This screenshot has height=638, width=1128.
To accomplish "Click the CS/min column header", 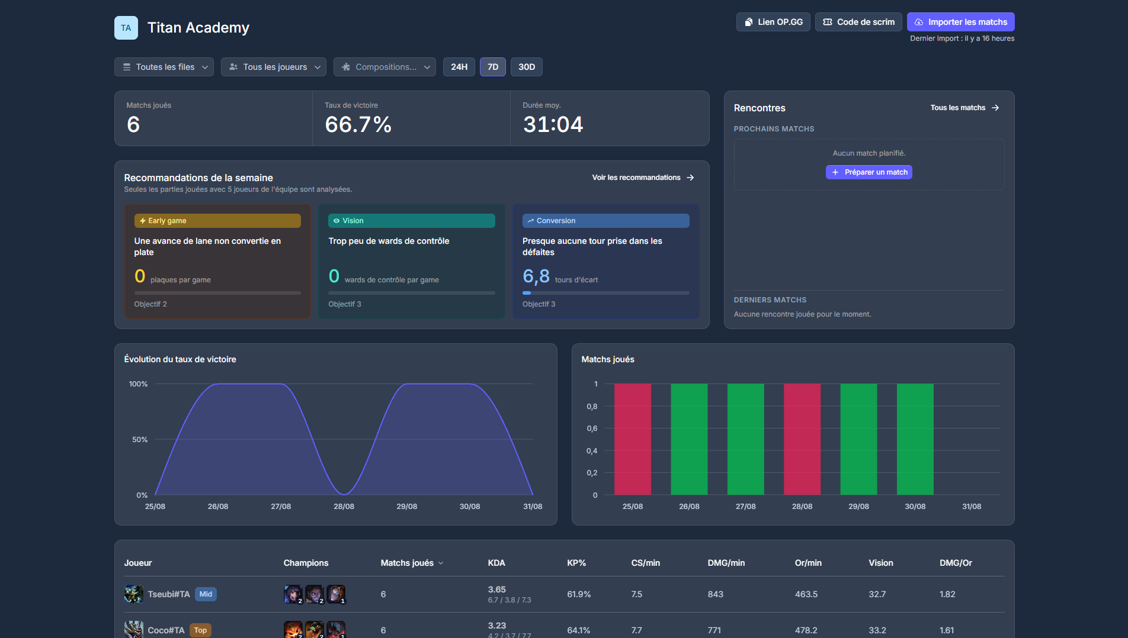I will point(645,563).
